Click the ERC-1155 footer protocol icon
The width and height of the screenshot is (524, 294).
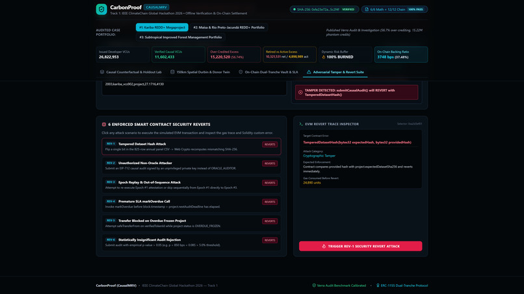point(378,286)
